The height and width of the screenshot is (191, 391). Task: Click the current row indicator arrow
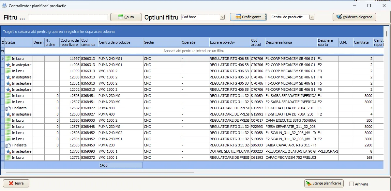point(3,59)
